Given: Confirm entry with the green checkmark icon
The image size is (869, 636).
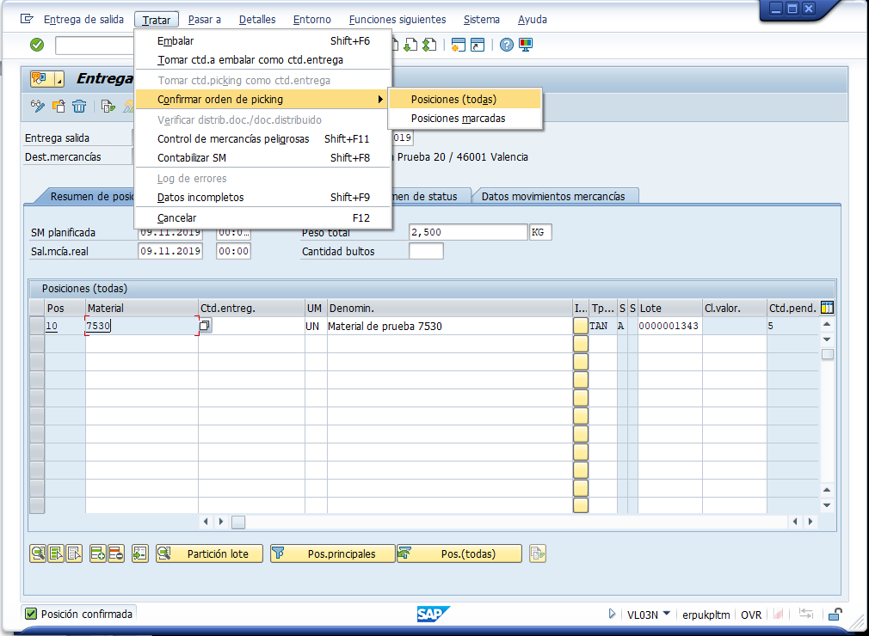Looking at the screenshot, I should coord(35,45).
